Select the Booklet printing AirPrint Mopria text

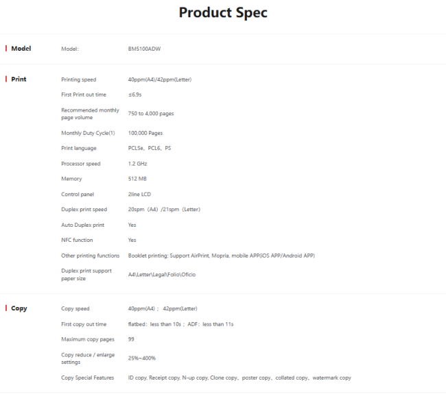(221, 256)
